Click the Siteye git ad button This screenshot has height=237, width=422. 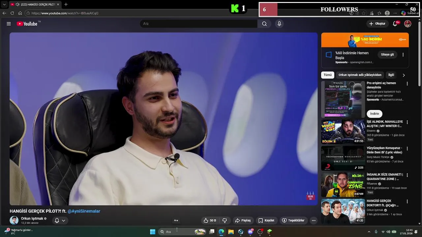[387, 55]
